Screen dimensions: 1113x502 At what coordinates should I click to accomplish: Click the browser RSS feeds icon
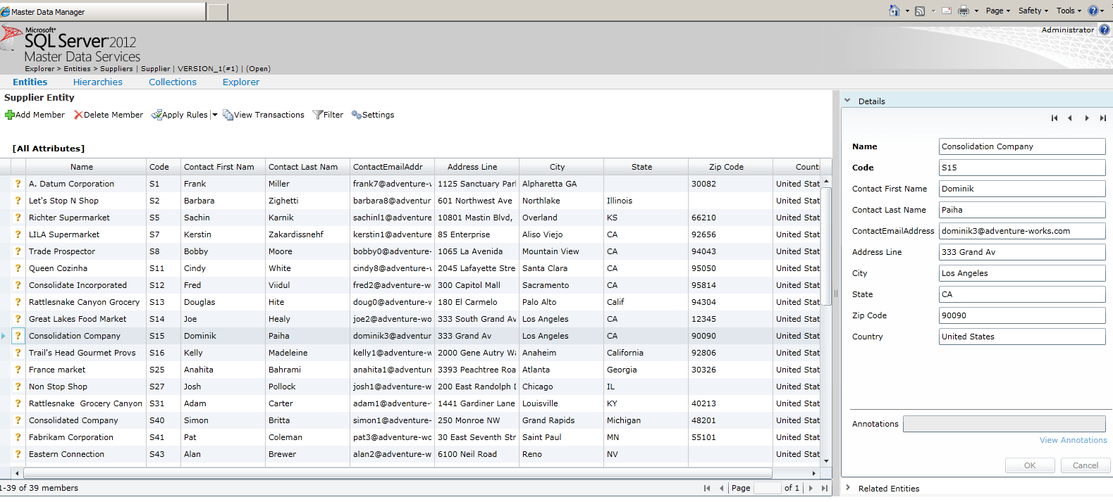(920, 11)
